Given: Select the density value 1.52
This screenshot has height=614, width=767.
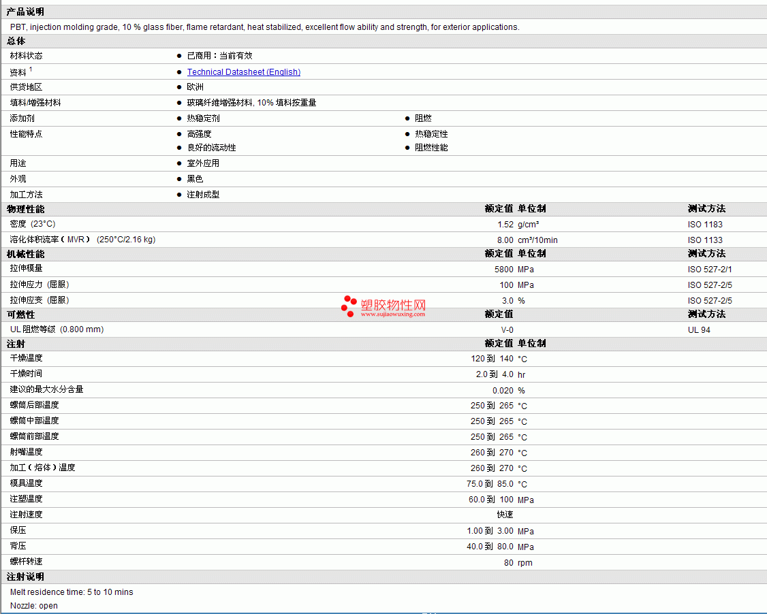Looking at the screenshot, I should (505, 225).
